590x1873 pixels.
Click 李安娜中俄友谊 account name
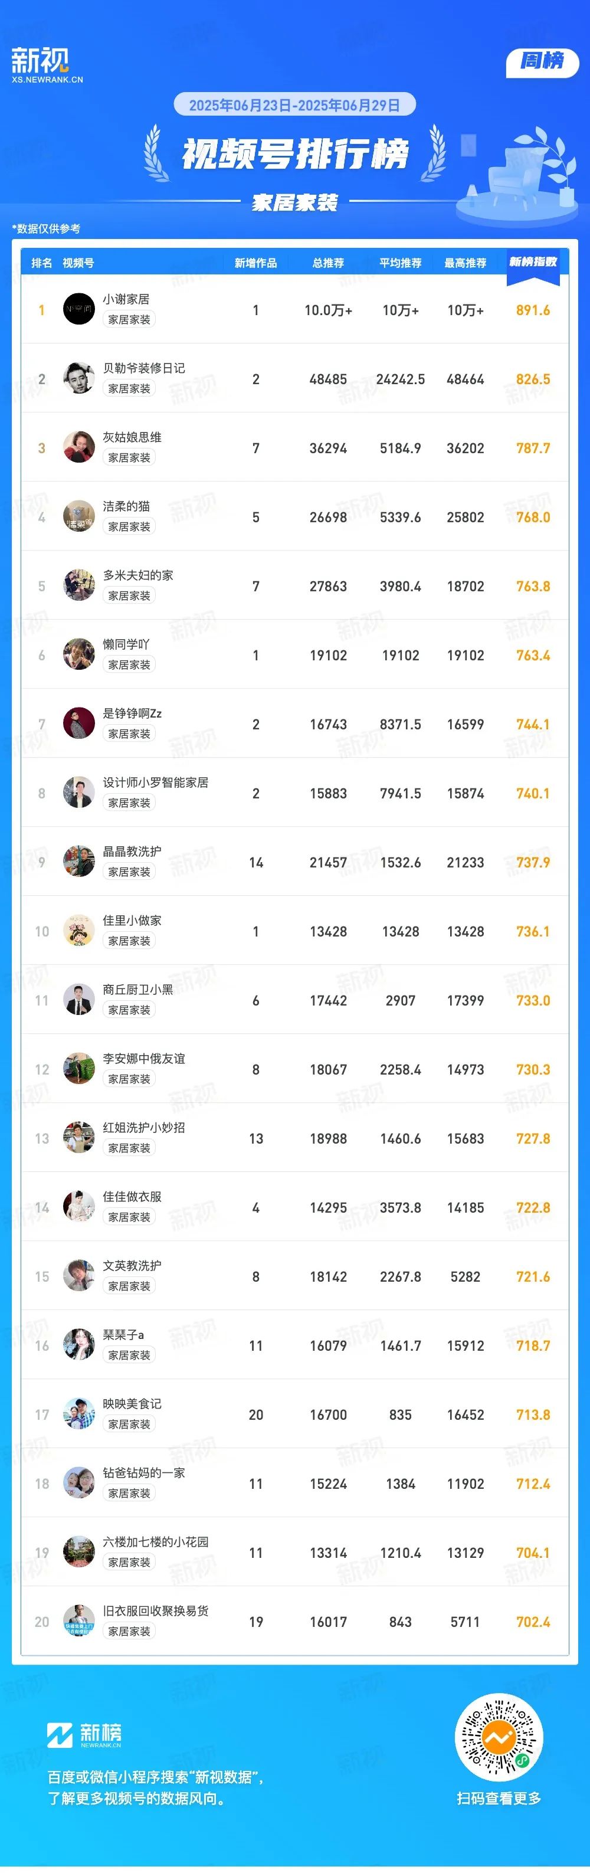pyautogui.click(x=144, y=1059)
